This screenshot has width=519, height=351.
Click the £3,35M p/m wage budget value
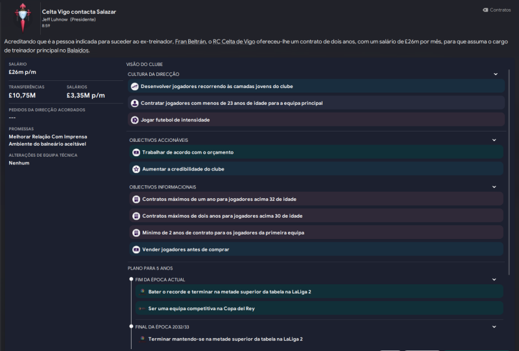86,95
